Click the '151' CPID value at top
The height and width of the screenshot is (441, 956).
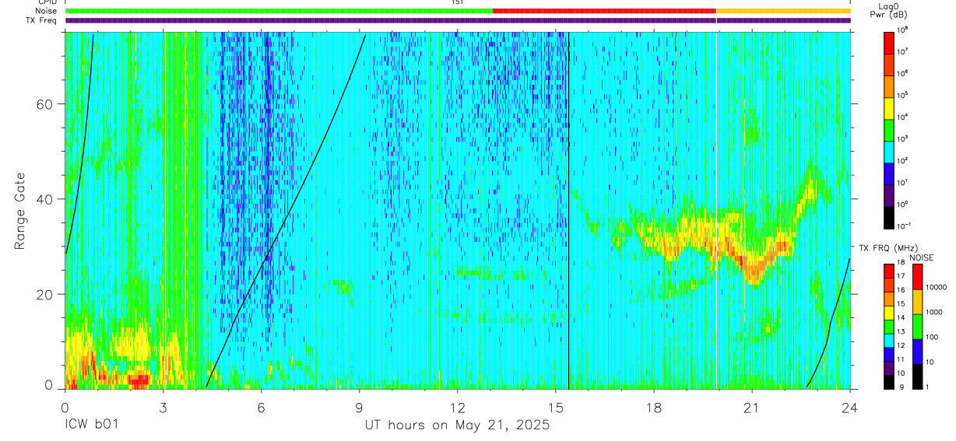coord(458,2)
